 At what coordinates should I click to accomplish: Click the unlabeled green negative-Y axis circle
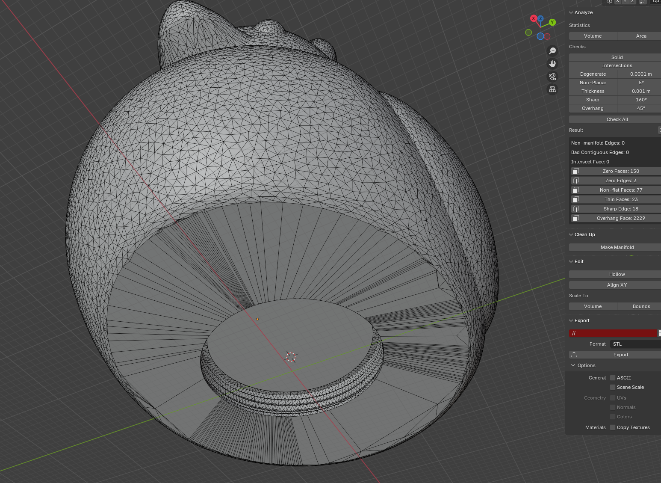coord(528,33)
